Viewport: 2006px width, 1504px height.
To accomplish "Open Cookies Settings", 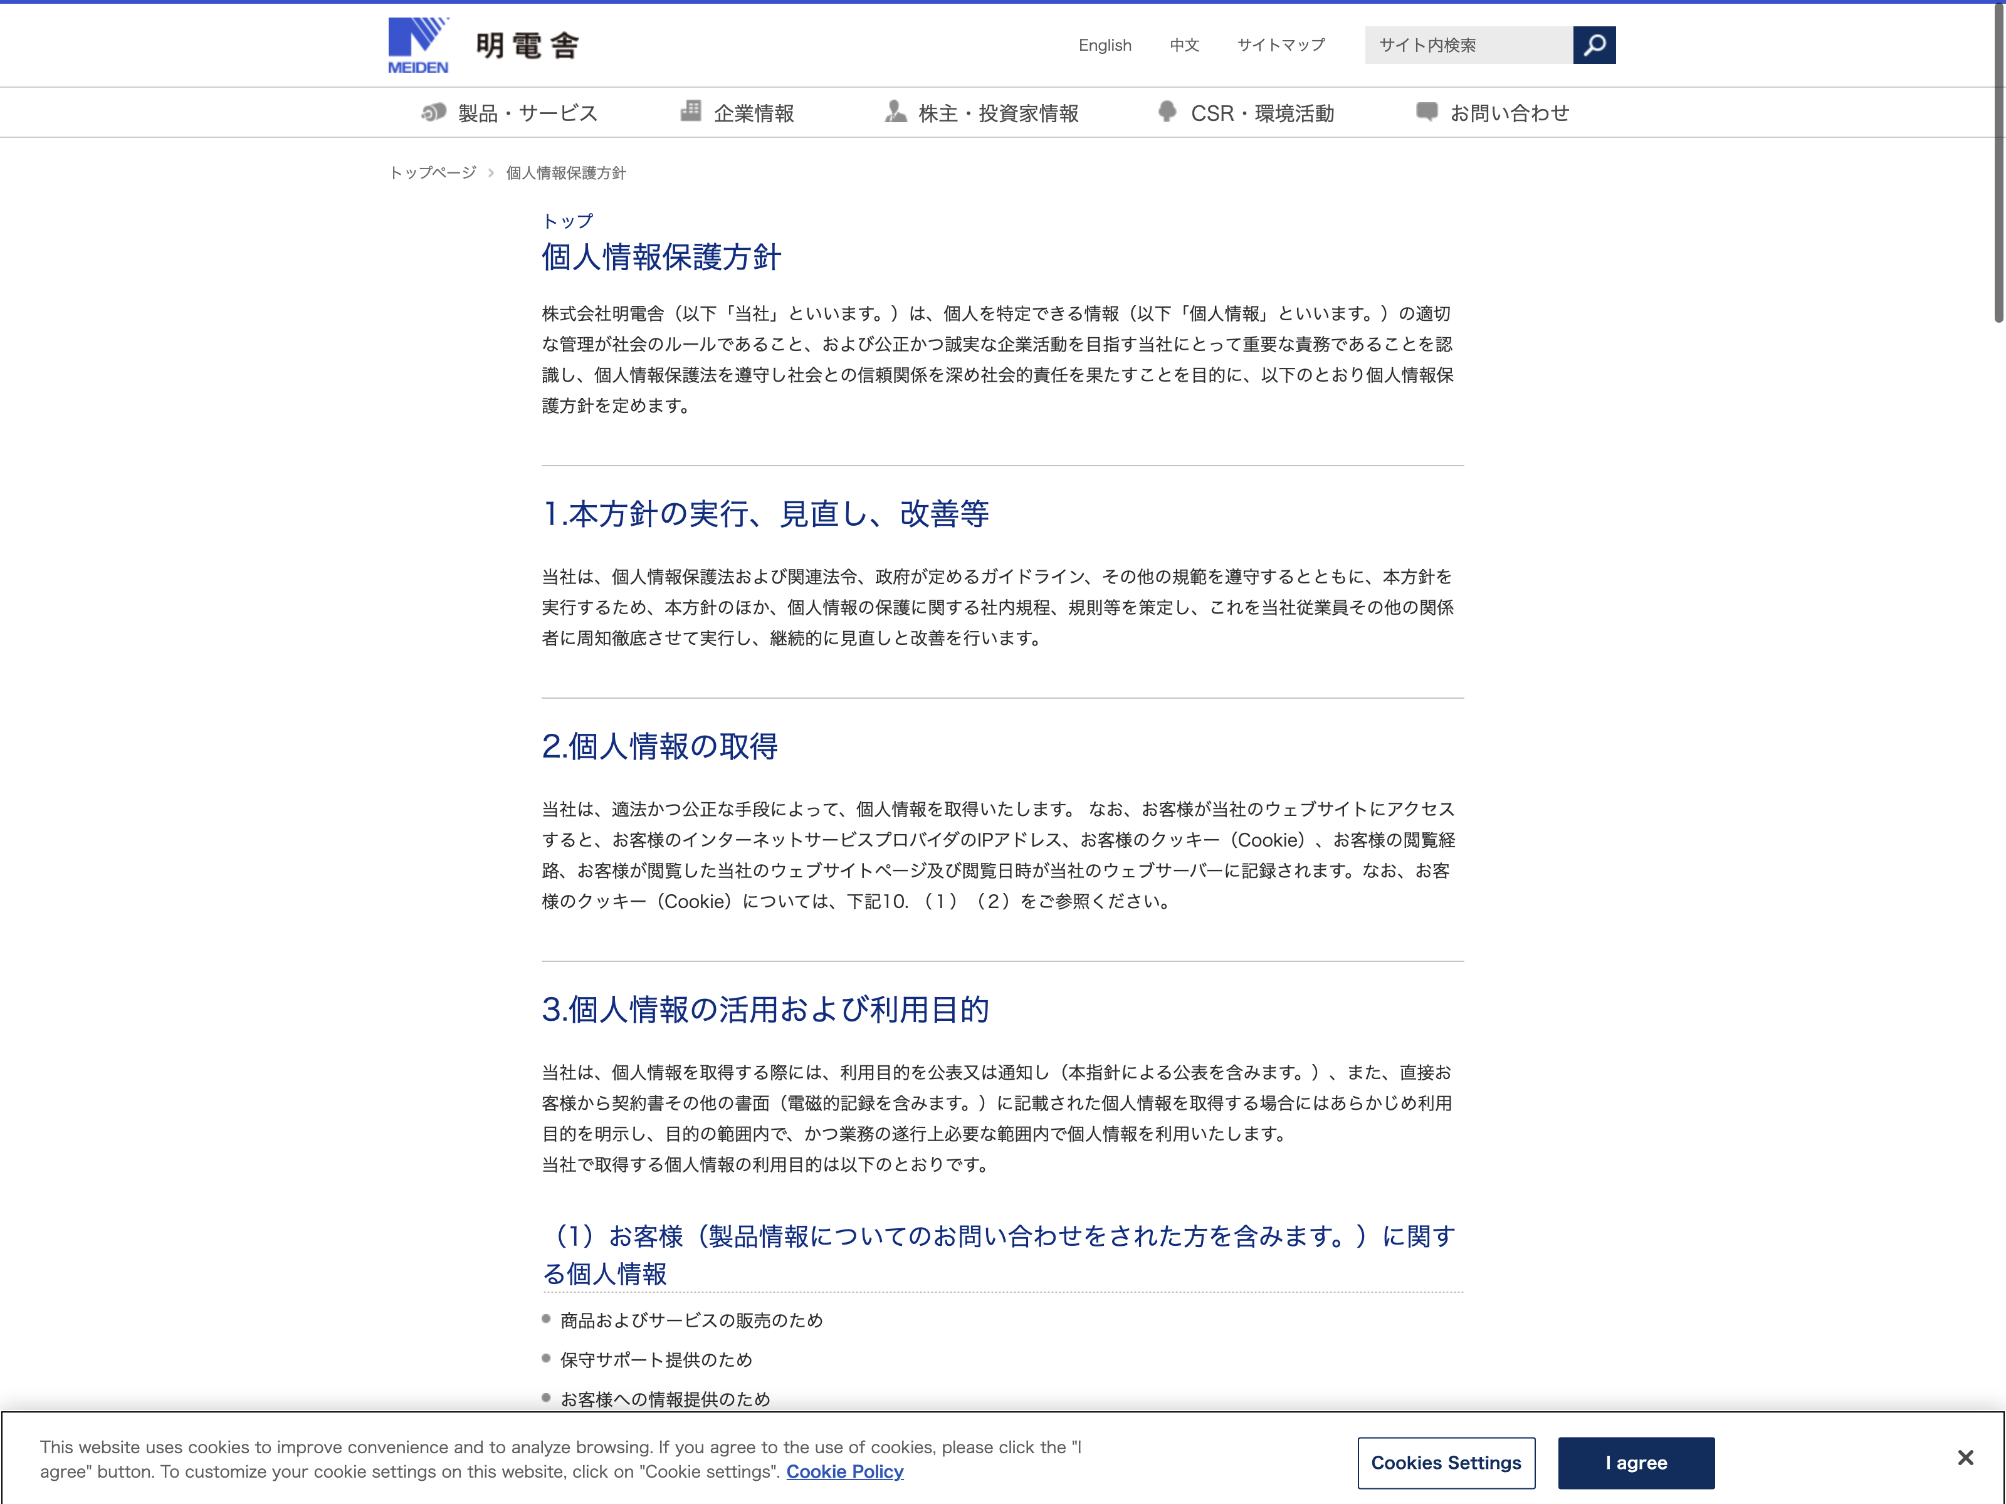I will [x=1446, y=1462].
